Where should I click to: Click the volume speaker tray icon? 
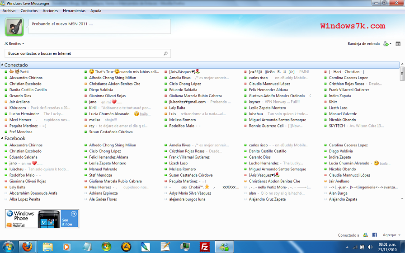370,247
